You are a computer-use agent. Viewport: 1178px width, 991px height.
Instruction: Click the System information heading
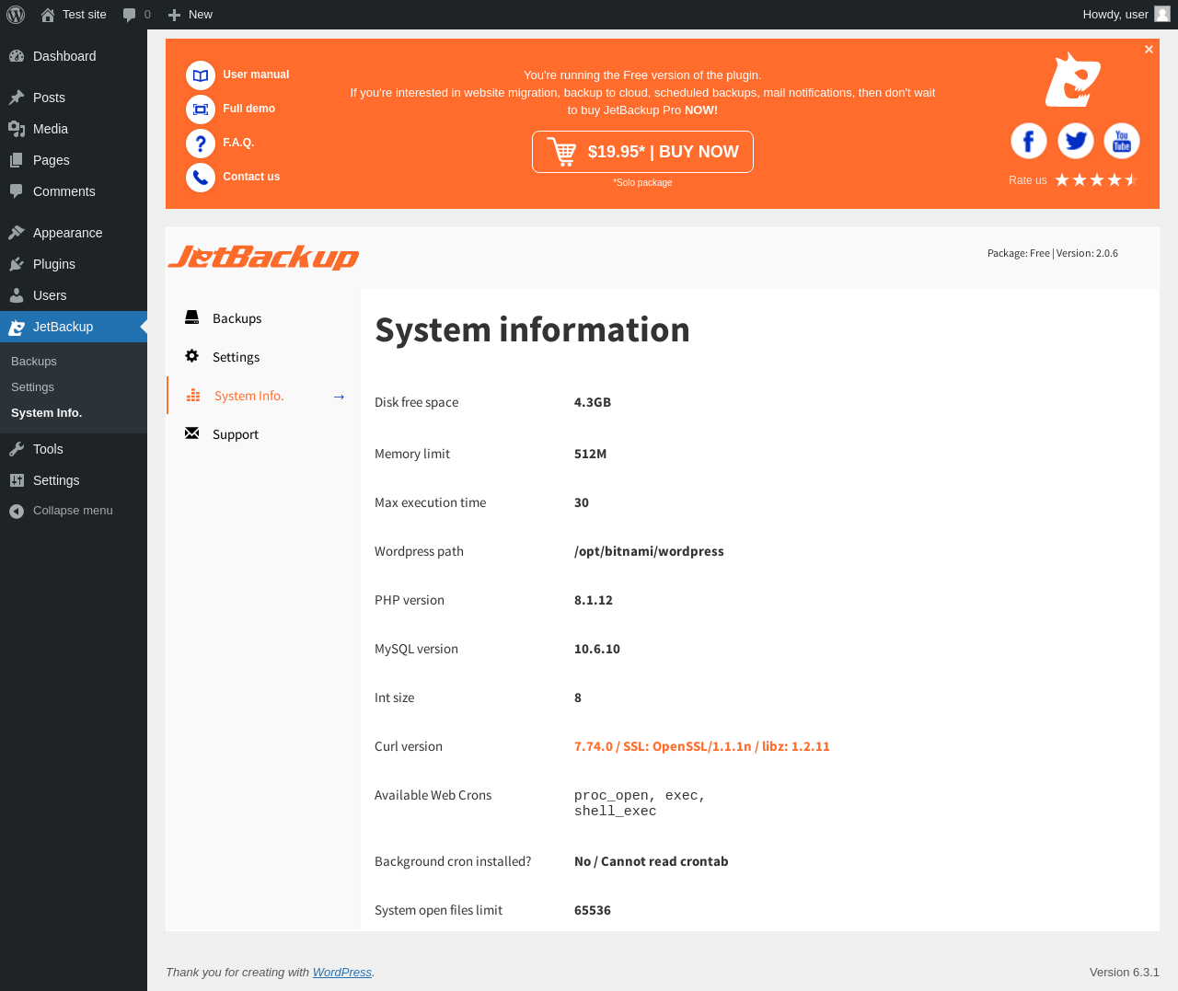point(532,329)
